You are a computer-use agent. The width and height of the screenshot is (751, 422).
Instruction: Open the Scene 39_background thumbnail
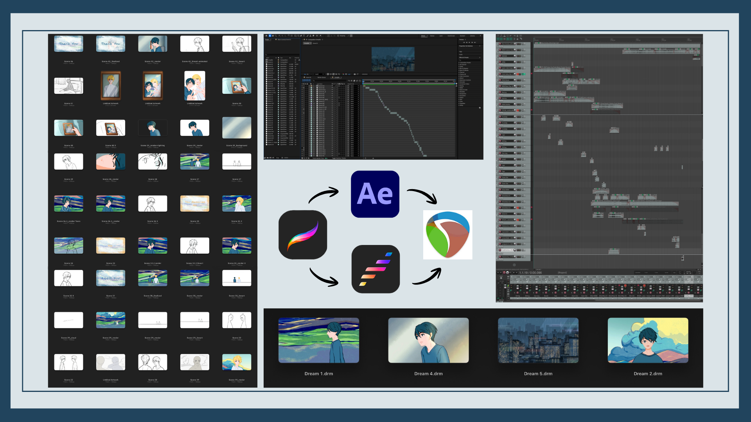point(237,128)
